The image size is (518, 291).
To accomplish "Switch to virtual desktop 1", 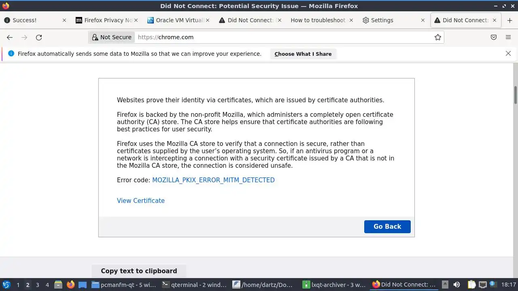I will click(x=18, y=285).
